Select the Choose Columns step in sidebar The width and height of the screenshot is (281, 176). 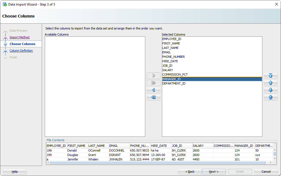(x=22, y=44)
